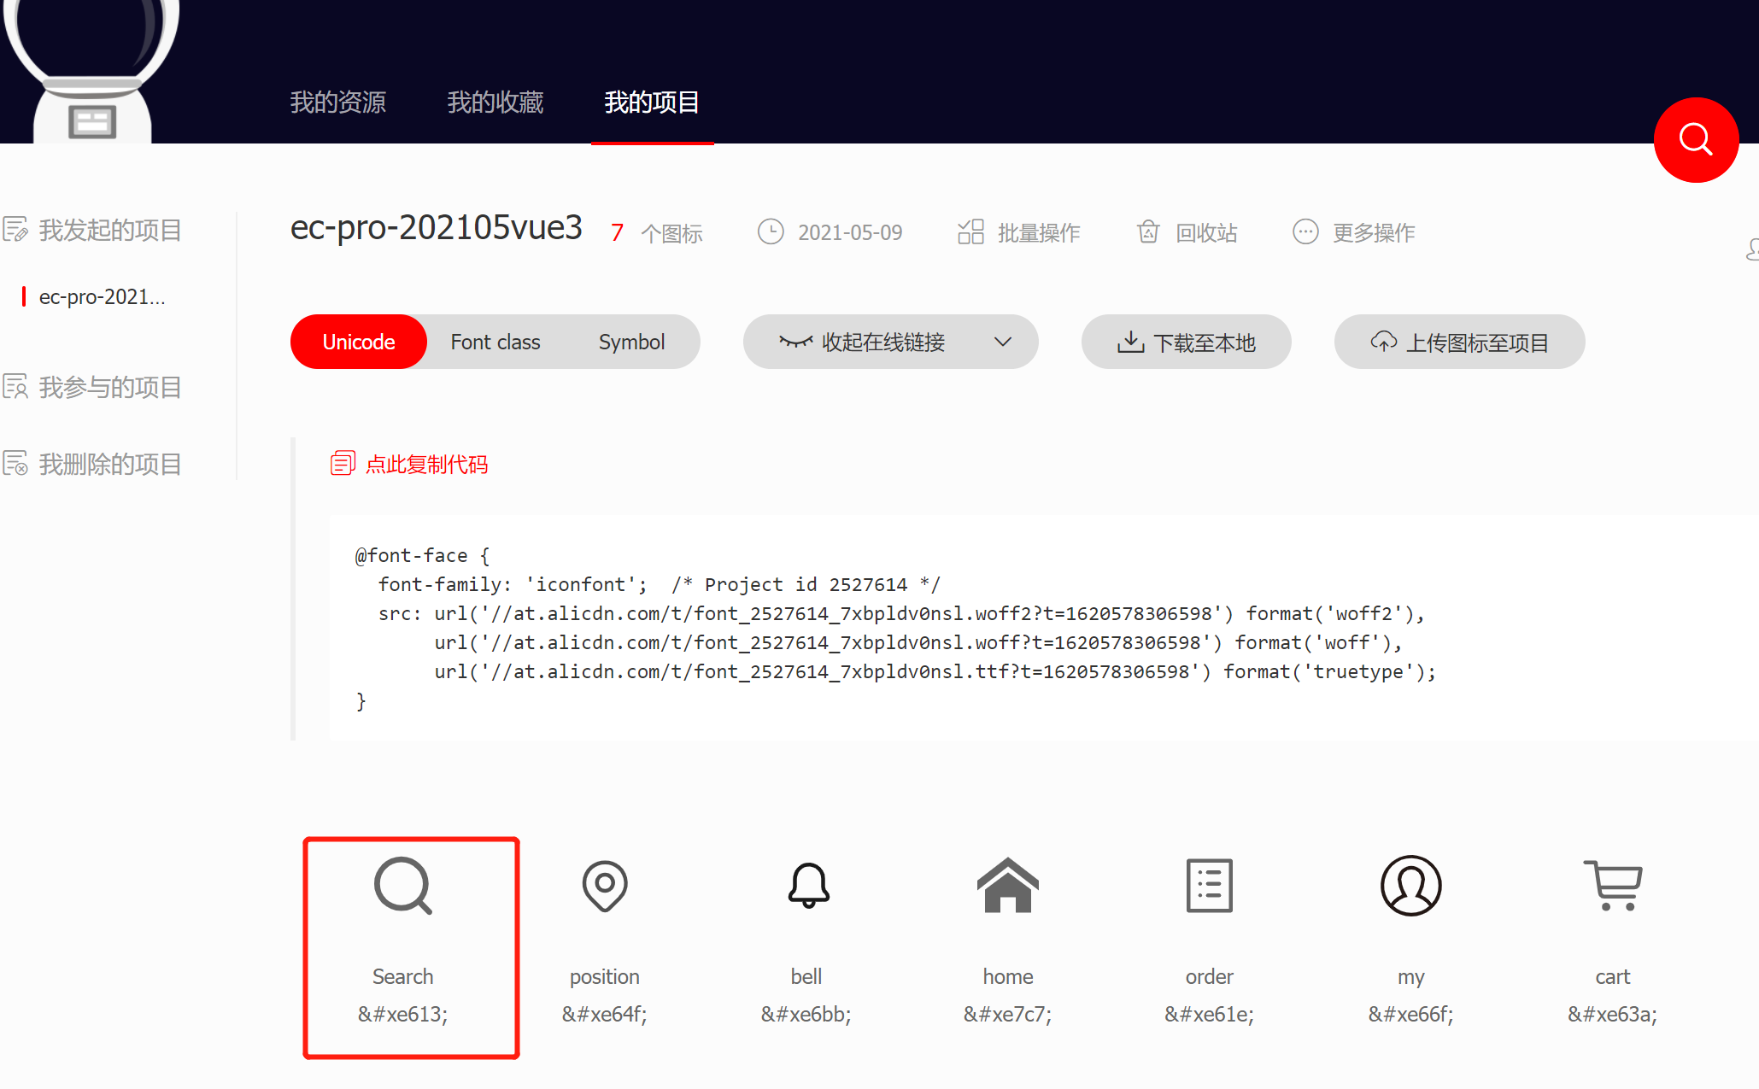Select the order list icon
This screenshot has height=1089, width=1759.
[x=1209, y=886]
